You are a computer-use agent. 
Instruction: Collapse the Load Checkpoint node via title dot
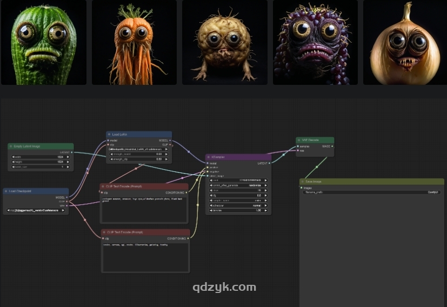pos(6,191)
